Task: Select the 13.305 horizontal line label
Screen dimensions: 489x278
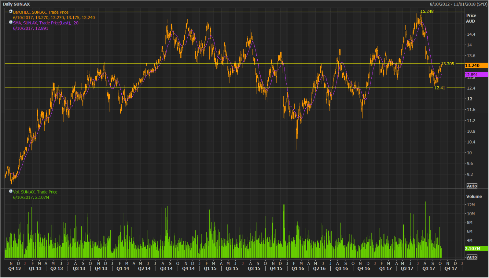Action: click(x=447, y=64)
